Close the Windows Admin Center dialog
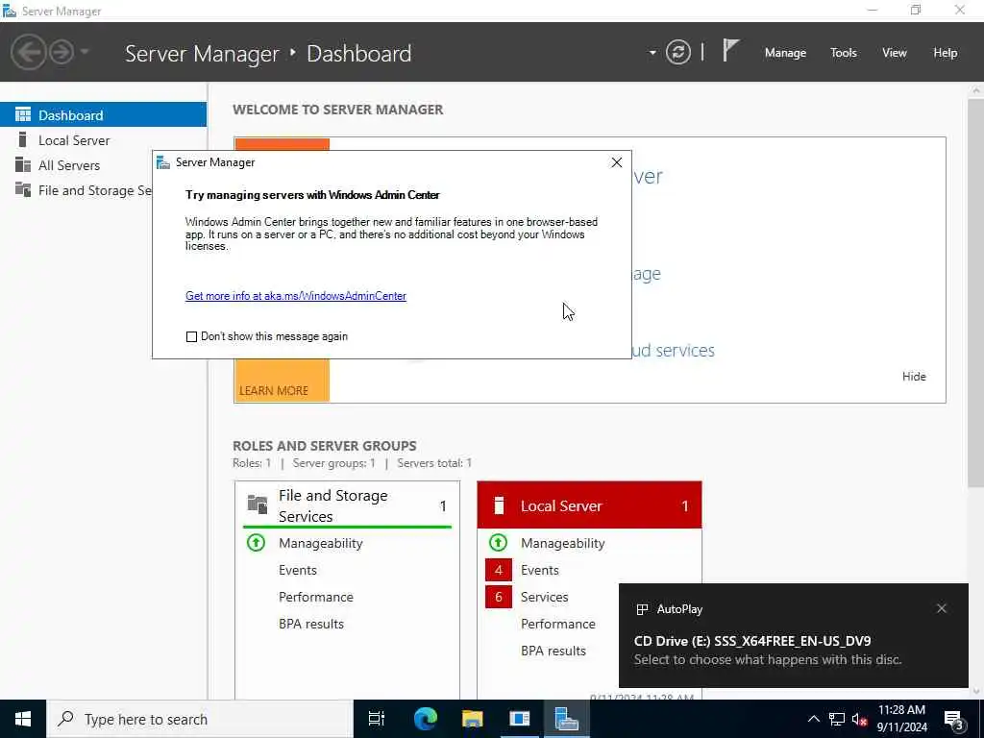The width and height of the screenshot is (984, 738). pyautogui.click(x=616, y=162)
